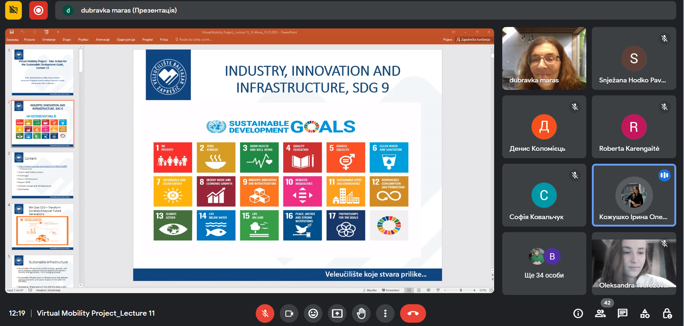Select the Roberta Karengaitė participant tile
Viewport: 684px width, 326px height.
pyautogui.click(x=634, y=127)
